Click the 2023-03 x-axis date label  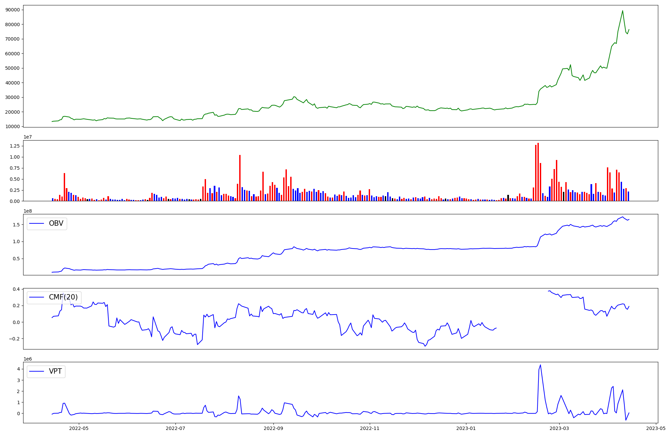(x=559, y=428)
